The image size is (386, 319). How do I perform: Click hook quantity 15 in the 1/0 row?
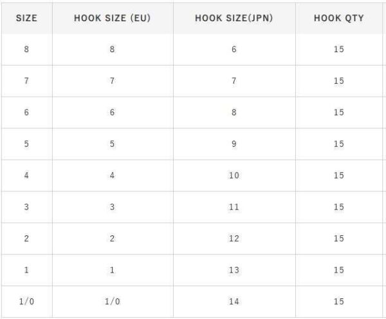(338, 302)
